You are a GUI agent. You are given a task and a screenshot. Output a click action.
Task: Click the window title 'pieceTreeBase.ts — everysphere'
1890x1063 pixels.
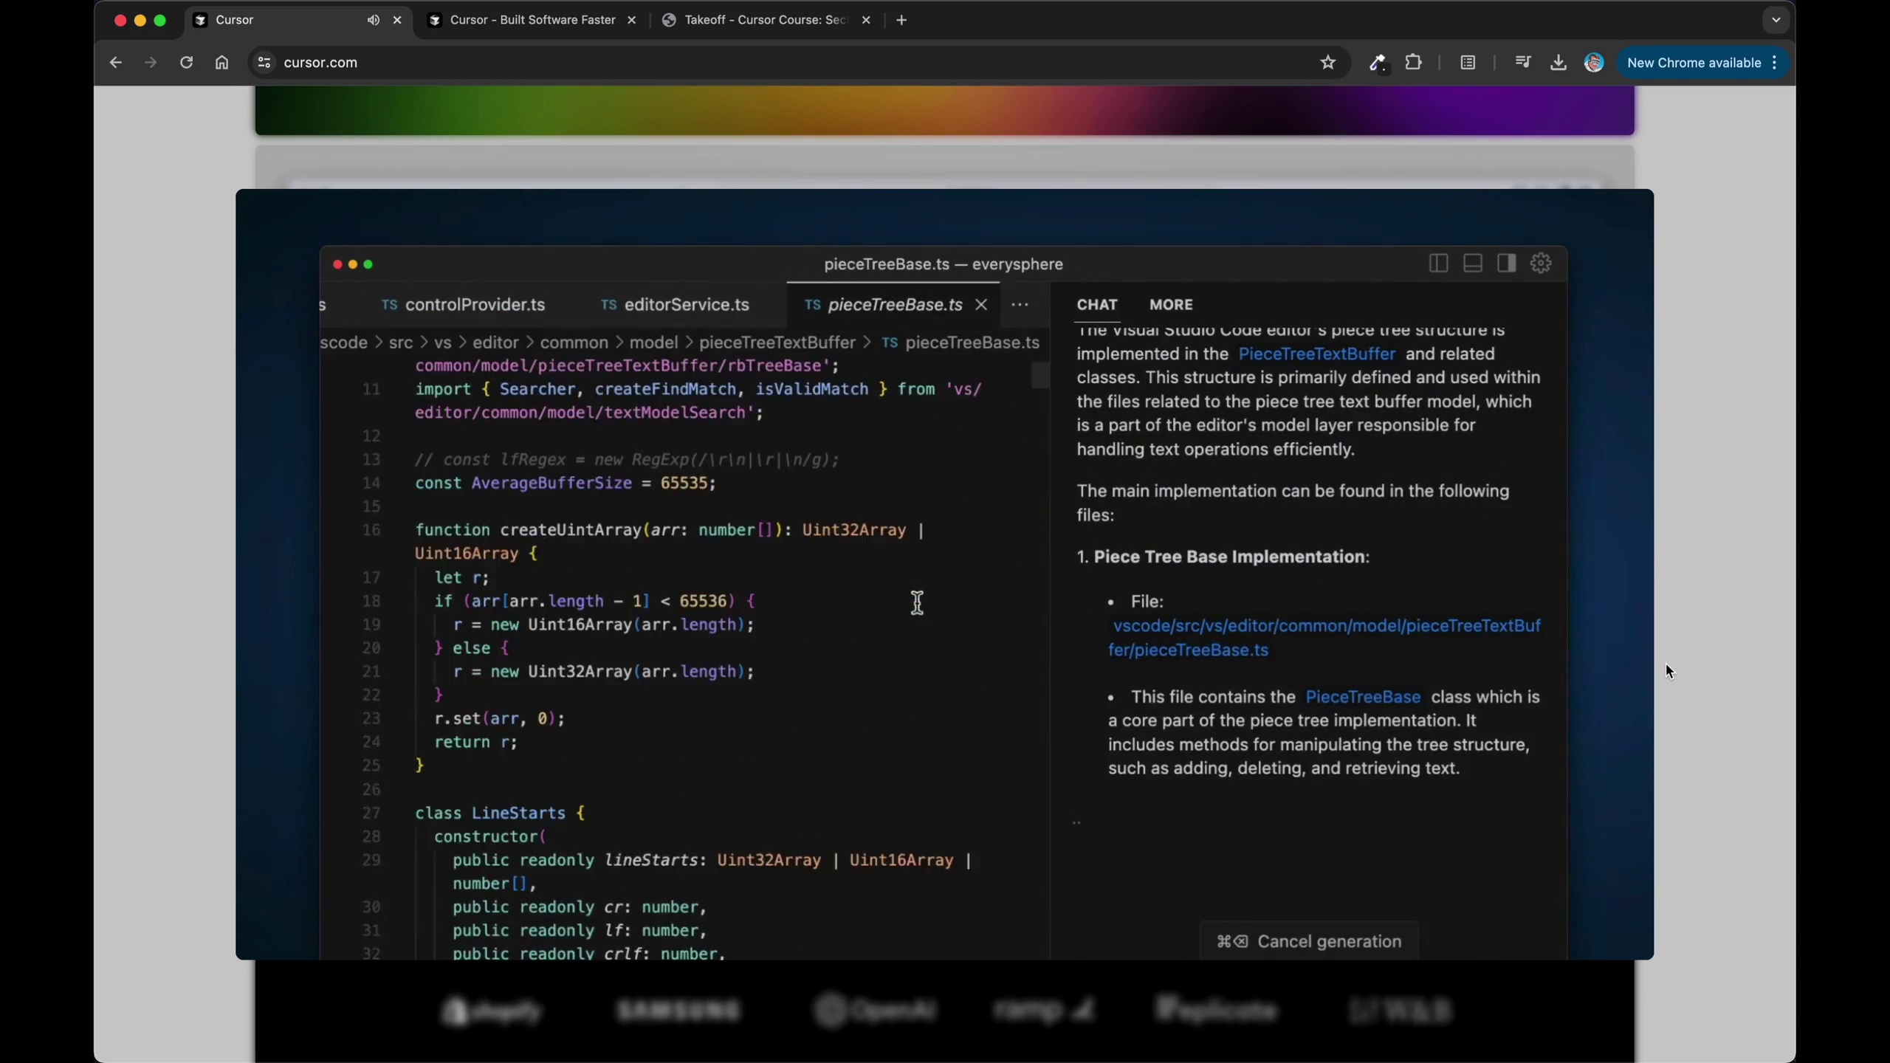click(x=943, y=264)
